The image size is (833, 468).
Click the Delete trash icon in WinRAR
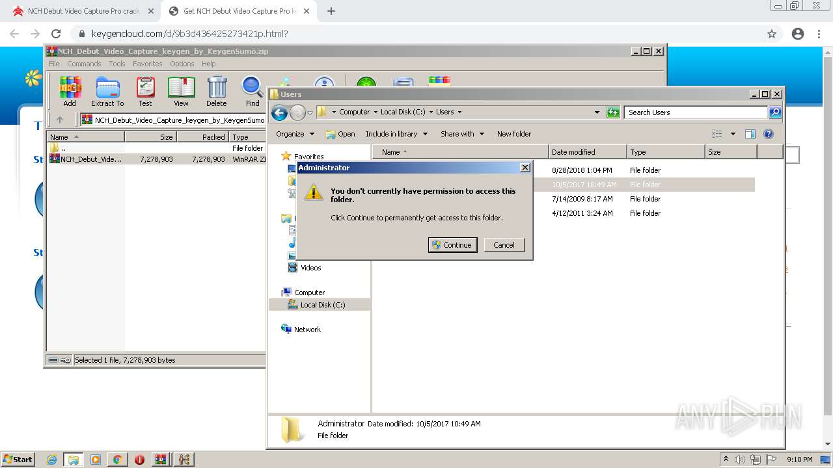(x=217, y=91)
